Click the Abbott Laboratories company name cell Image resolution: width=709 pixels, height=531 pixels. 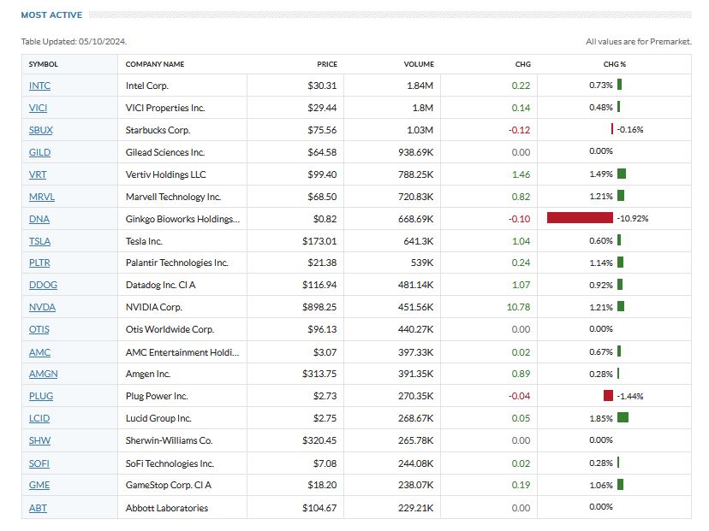pos(166,508)
